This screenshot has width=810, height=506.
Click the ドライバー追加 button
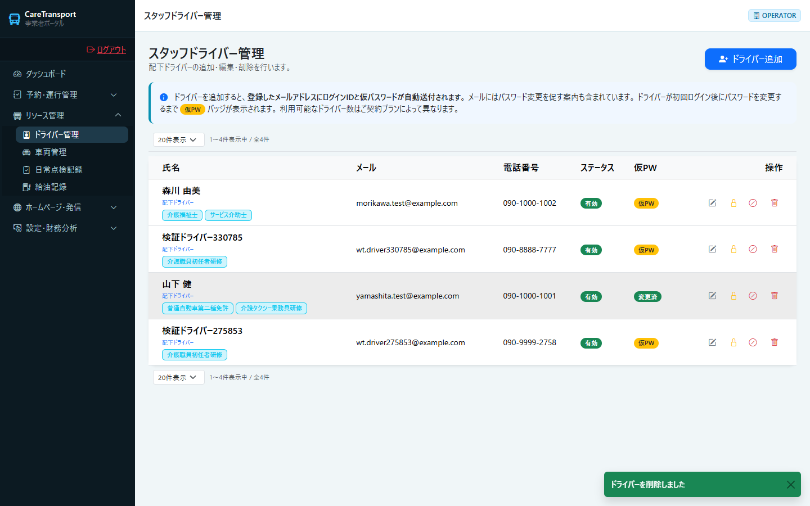[x=750, y=59]
